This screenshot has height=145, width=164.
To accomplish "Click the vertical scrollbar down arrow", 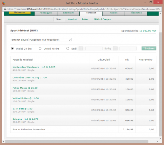I will click(160, 138).
